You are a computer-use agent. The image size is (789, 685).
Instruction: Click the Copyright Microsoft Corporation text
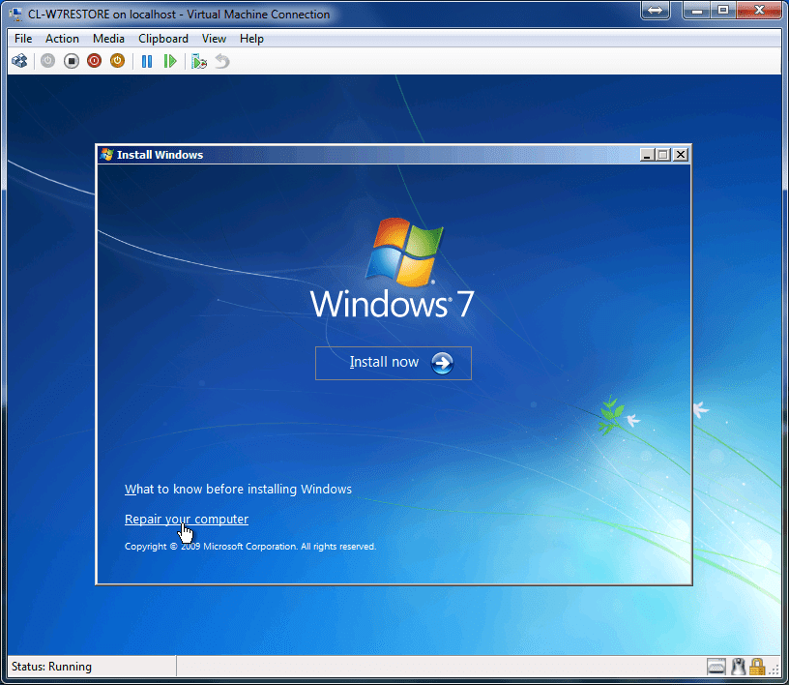(250, 547)
